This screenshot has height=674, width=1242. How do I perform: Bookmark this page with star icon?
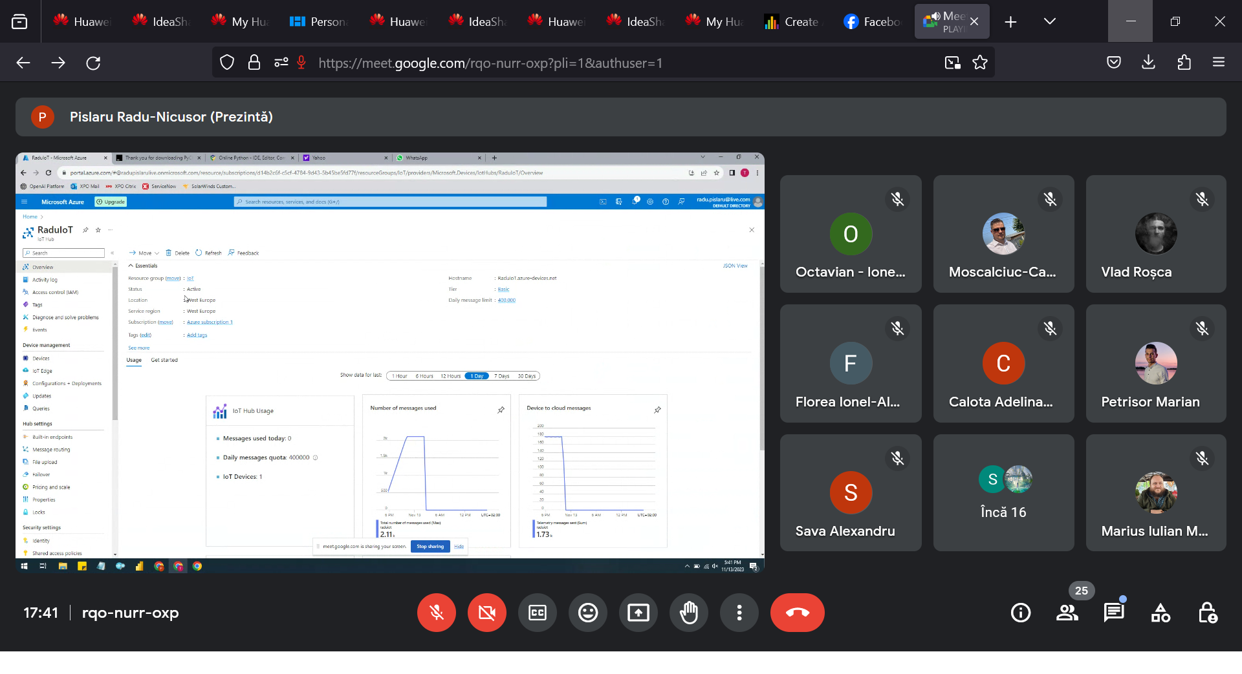click(980, 63)
